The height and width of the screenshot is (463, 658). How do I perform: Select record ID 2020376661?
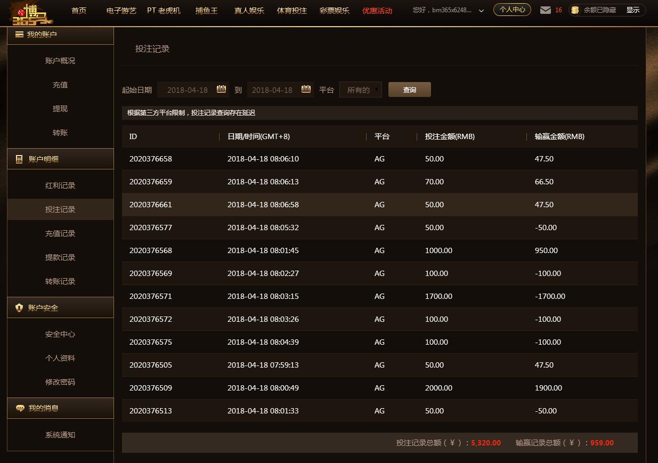click(x=151, y=205)
